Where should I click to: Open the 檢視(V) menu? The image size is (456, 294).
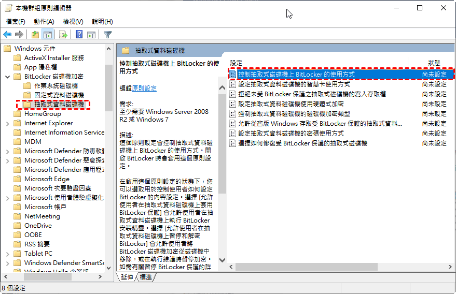(73, 22)
